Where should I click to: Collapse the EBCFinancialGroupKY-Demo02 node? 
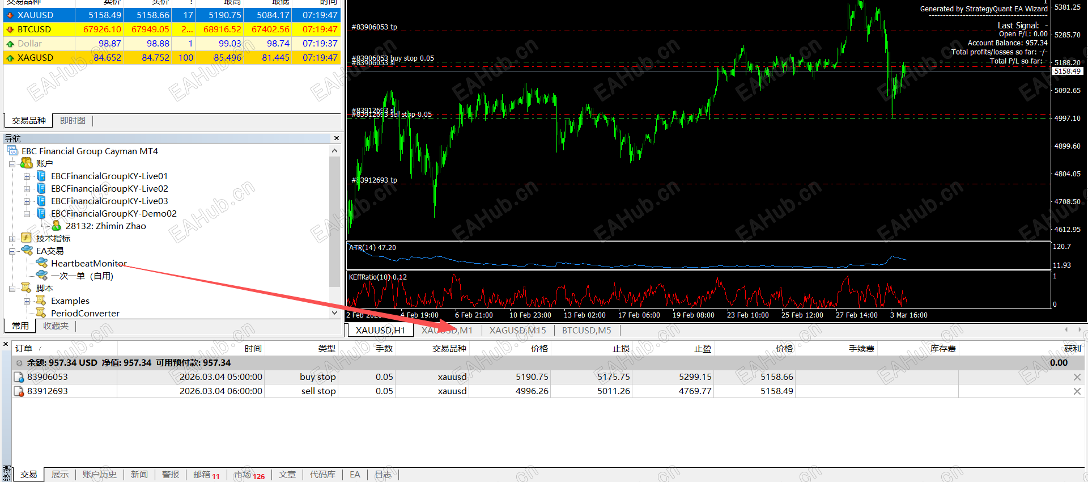pyautogui.click(x=27, y=214)
